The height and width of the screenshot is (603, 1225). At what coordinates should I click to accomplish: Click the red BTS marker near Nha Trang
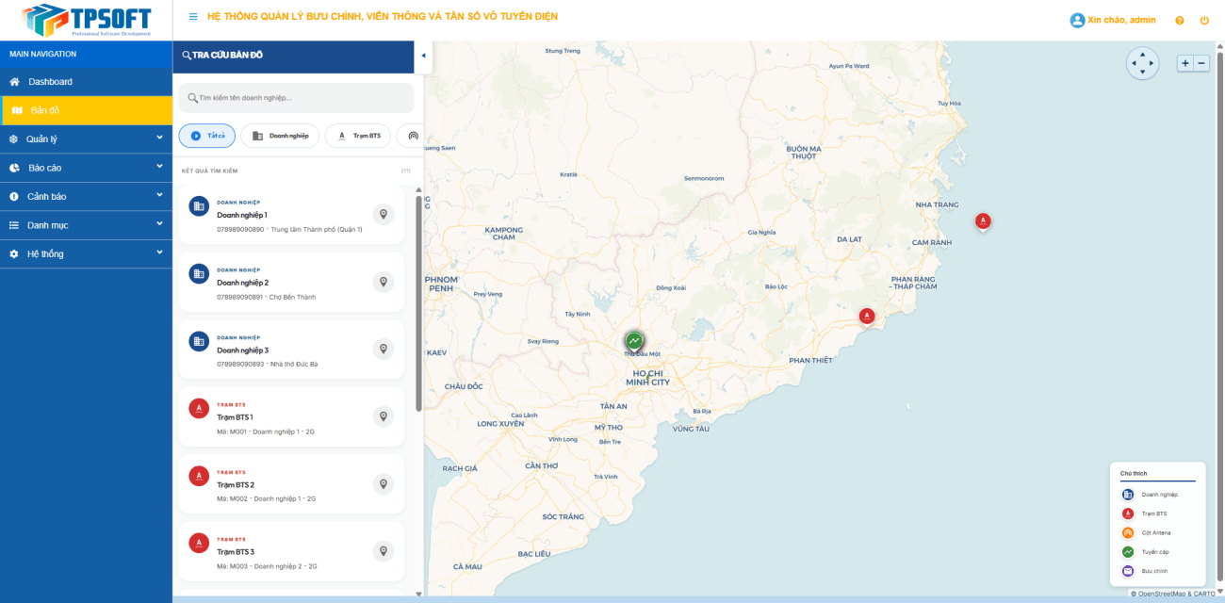click(983, 221)
